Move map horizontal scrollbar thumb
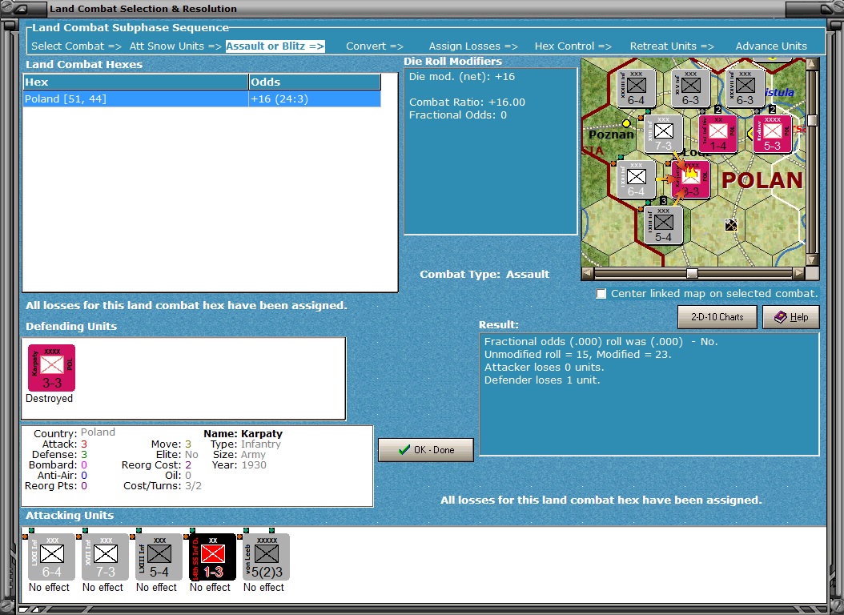This screenshot has height=615, width=844. pyautogui.click(x=692, y=273)
